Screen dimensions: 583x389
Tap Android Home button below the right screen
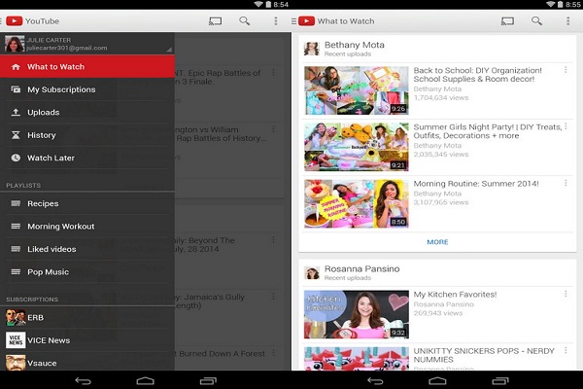tap(437, 381)
